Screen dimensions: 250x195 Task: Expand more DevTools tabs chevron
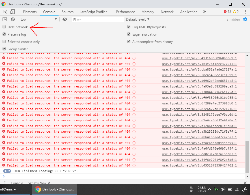point(204,12)
